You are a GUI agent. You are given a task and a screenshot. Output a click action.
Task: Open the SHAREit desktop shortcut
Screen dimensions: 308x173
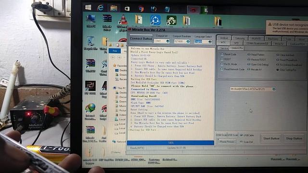pos(155,21)
